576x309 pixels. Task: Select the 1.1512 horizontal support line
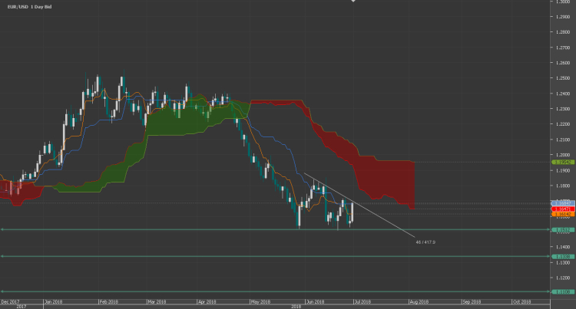(276, 230)
